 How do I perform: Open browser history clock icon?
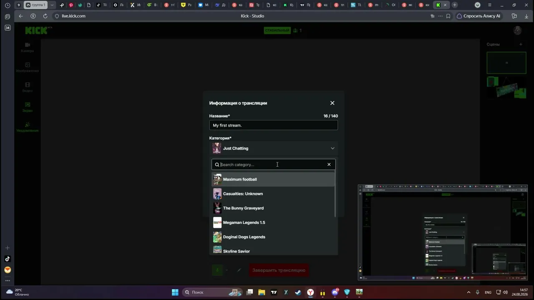8,5
